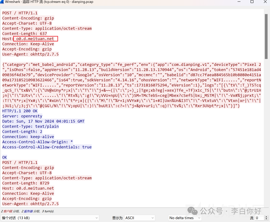Viewport: 270px width, 222px height.
Task: Click the Wireshark fin icon in title bar
Action: 2,2
